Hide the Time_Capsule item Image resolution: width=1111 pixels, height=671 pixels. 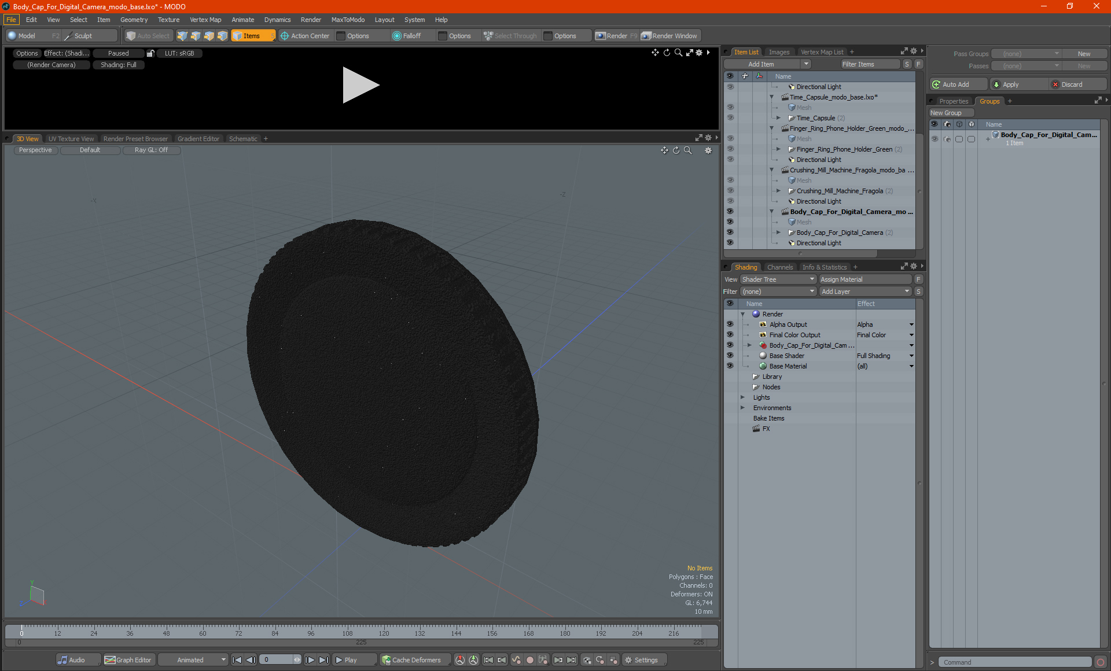click(x=730, y=118)
